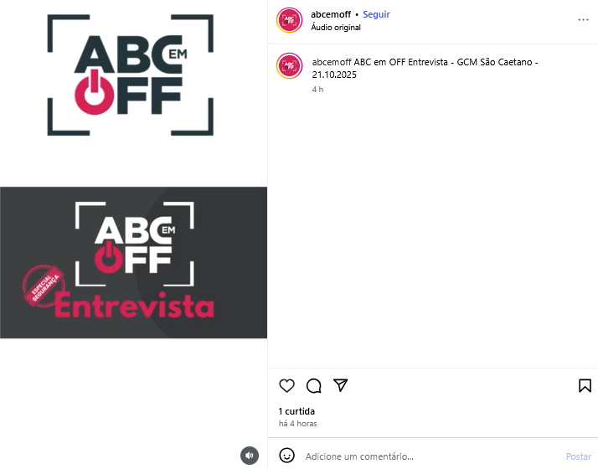Open comments via the speech bubble icon
598x469 pixels.
314,385
